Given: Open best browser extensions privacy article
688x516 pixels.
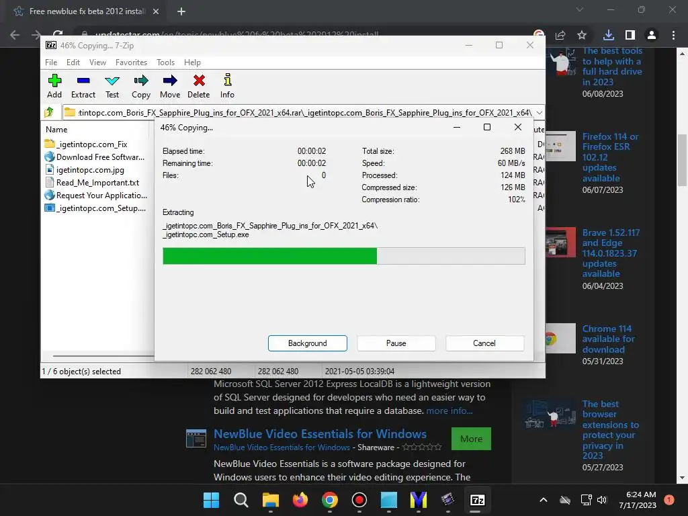Looking at the screenshot, I should pos(610,429).
